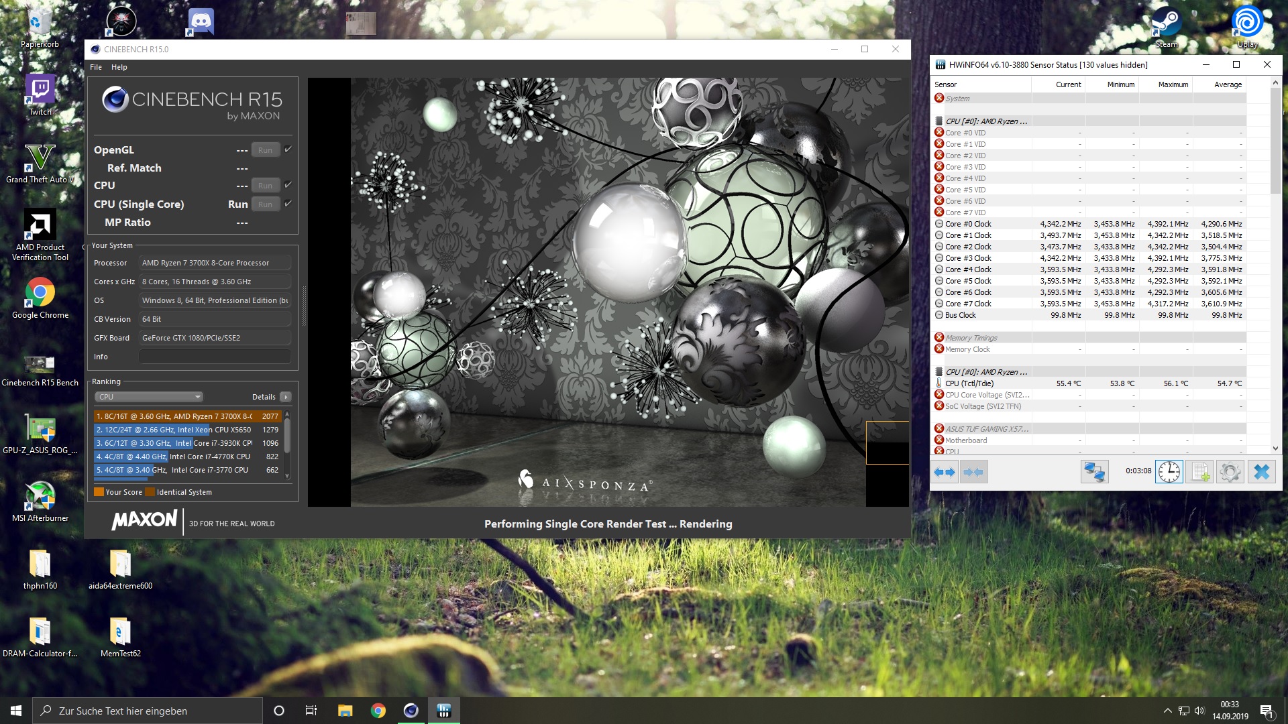
Task: Click HWiNFO logging sheet-with-plus button
Action: click(1199, 472)
